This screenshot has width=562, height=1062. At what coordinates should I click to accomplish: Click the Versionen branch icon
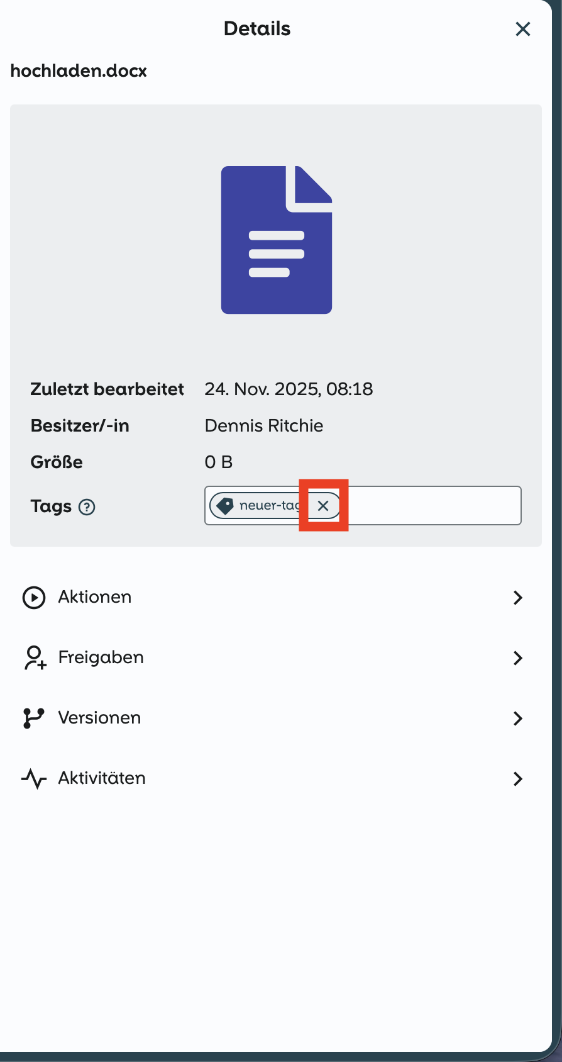33,718
